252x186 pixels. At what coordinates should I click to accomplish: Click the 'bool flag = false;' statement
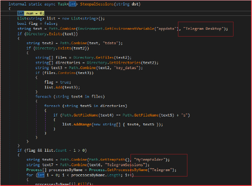[37, 23]
